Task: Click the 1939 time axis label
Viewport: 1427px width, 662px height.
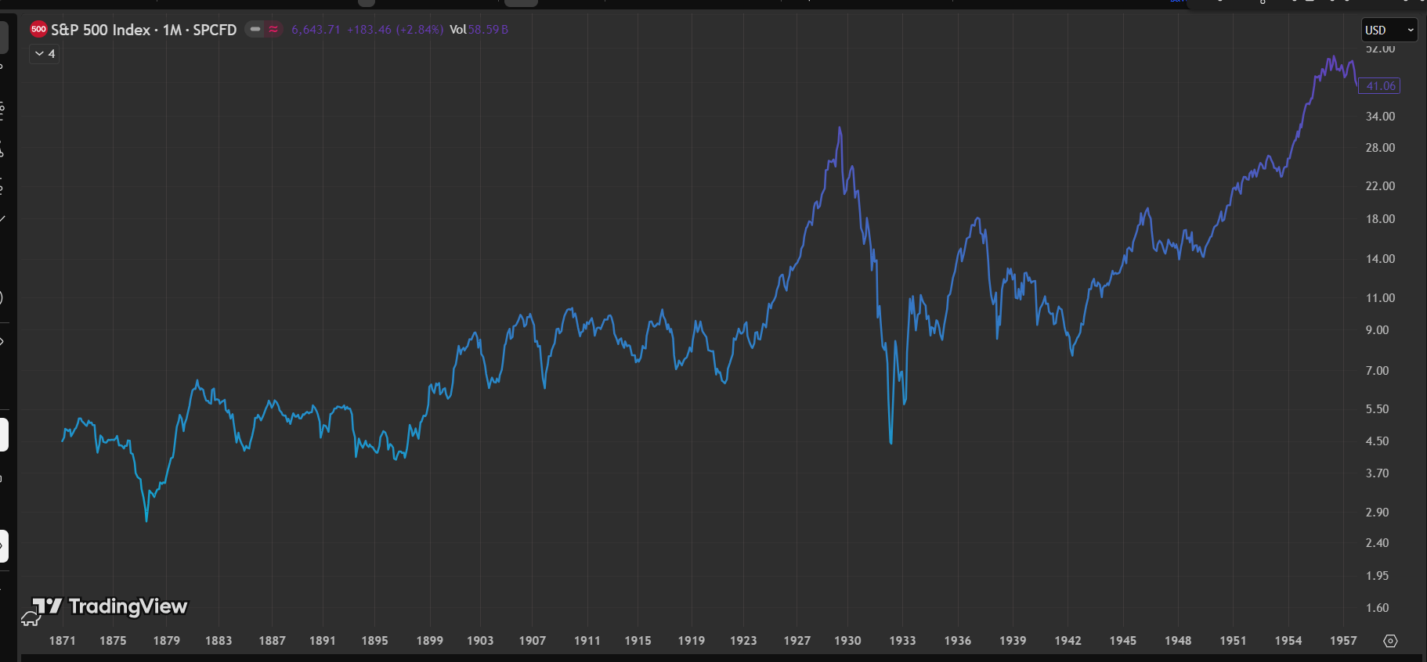Action: tap(1013, 641)
